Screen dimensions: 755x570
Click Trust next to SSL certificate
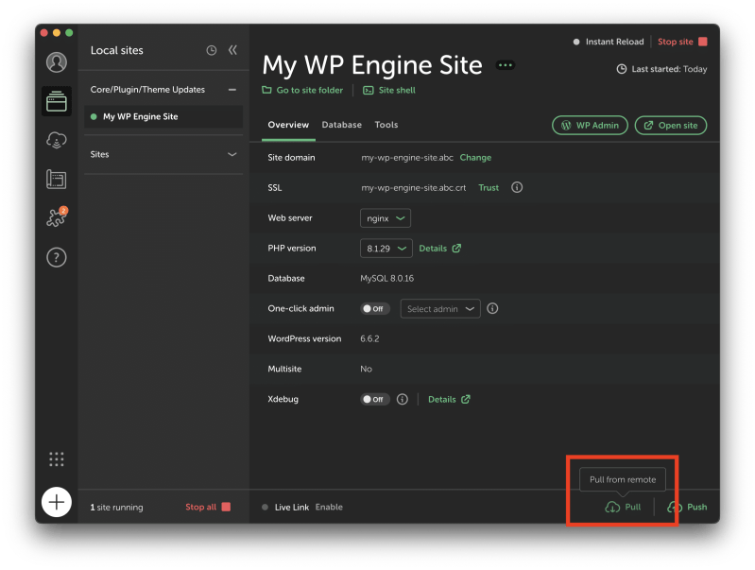[x=489, y=188]
